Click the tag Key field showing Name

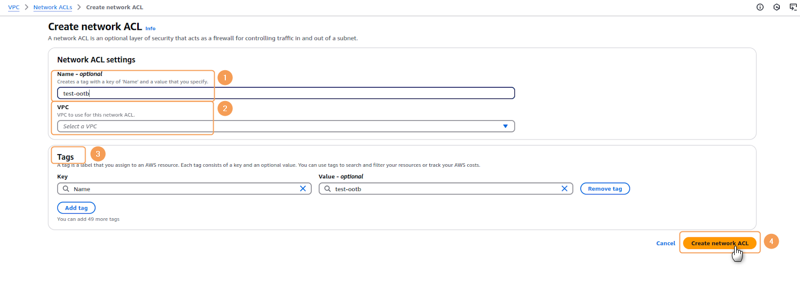pos(185,188)
